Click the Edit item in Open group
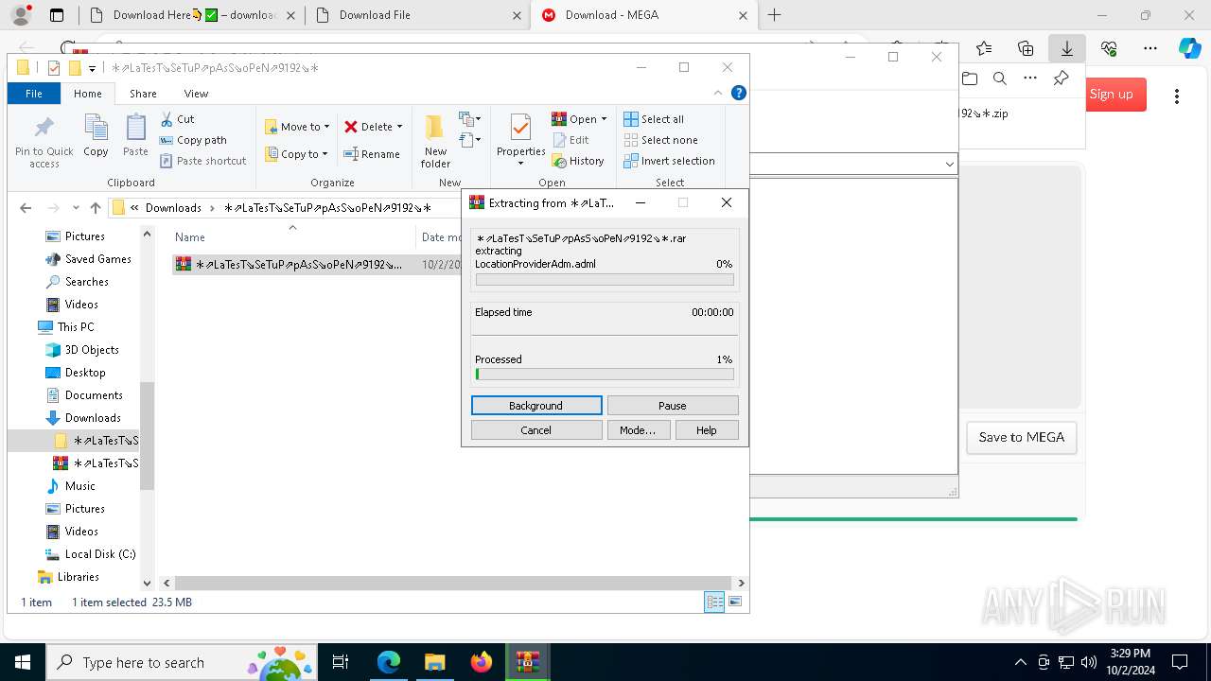 (570, 140)
